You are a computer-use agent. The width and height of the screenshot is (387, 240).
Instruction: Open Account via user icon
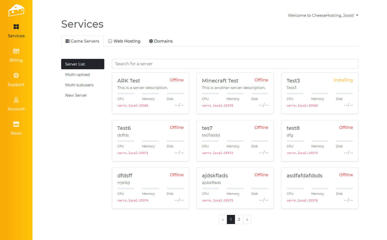click(x=16, y=100)
